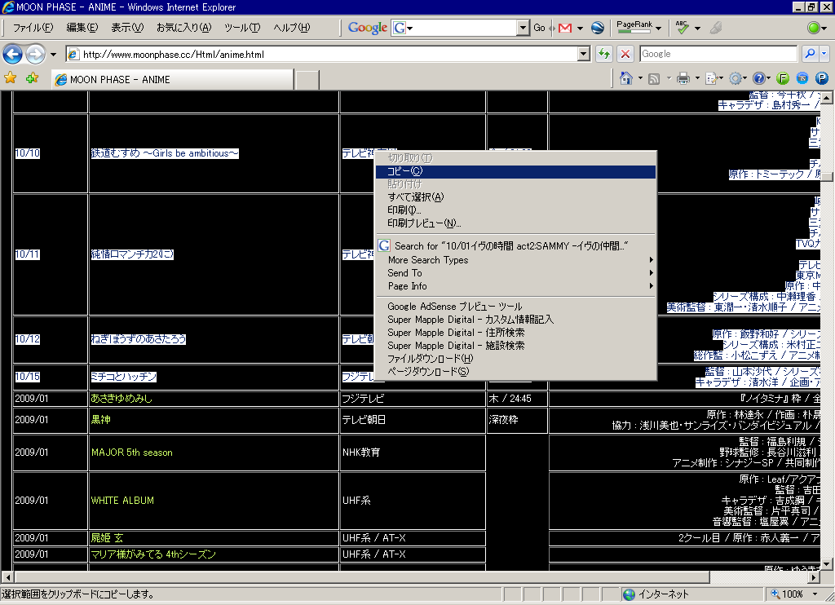Click the RSS feeds icon
This screenshot has height=605, width=835.
[x=654, y=78]
